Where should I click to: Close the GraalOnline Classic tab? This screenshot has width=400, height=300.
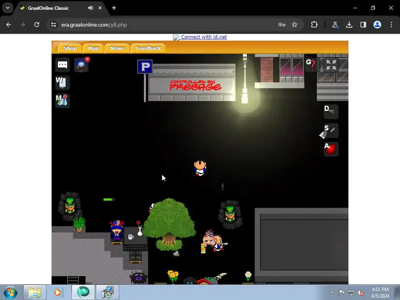click(100, 8)
